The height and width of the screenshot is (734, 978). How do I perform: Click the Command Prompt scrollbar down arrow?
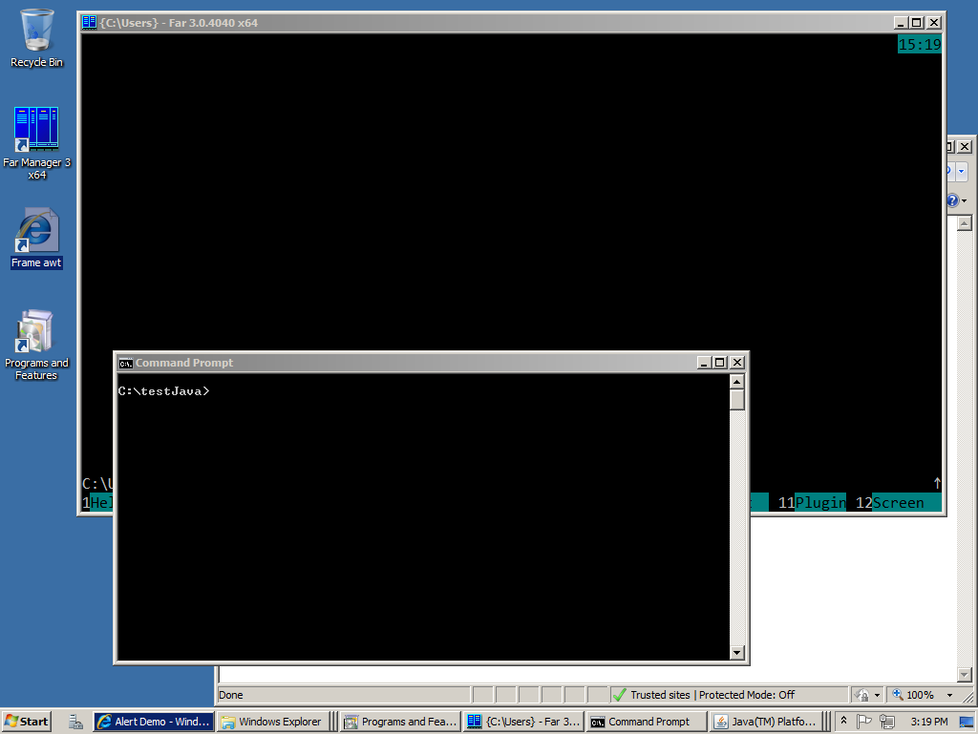pos(736,652)
